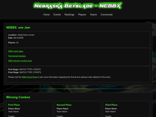This screenshot has width=156, height=117.
Task: Open the WBO event page link
Action: (x=16, y=51)
